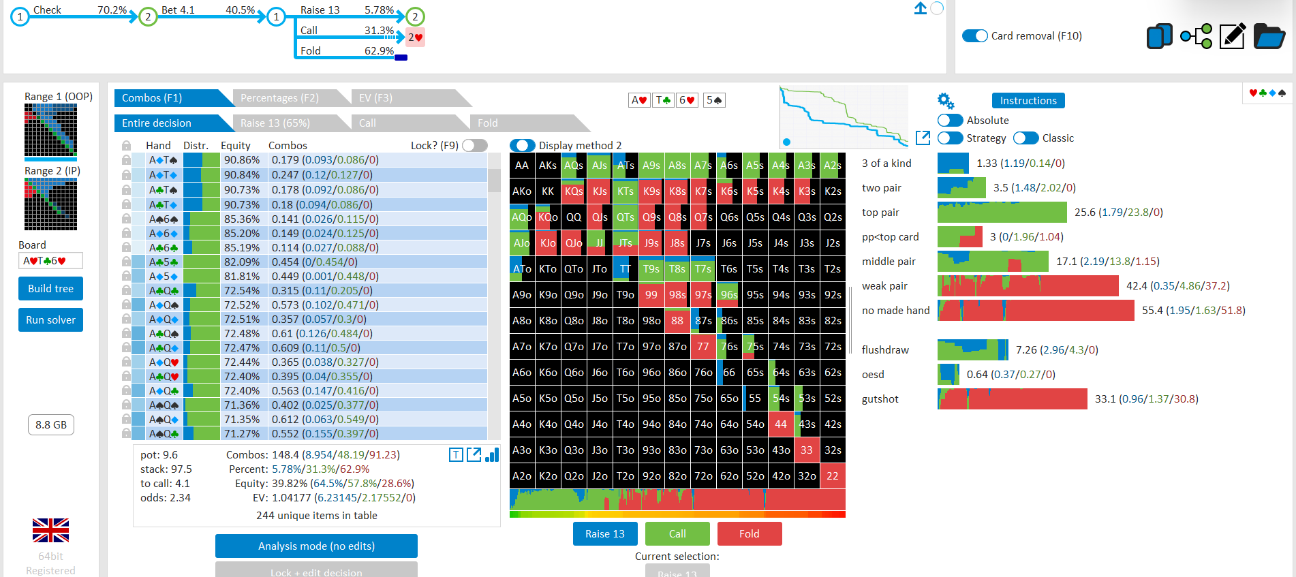Screen dimensions: 1296x577
Task: Click the lock icon beside the A♠6♠ row
Action: click(126, 219)
